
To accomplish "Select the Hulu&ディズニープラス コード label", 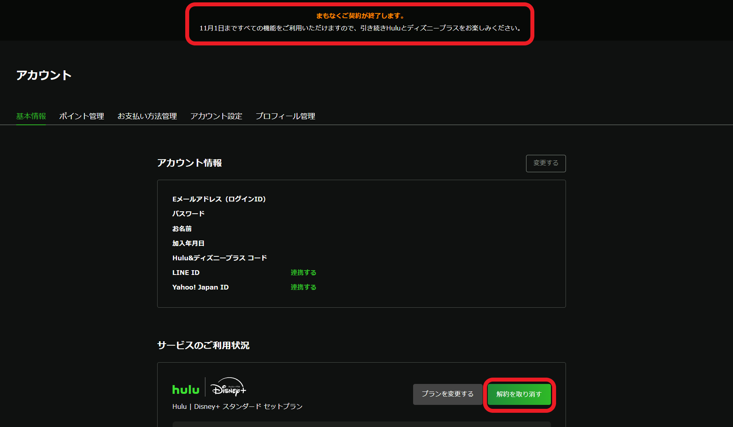I will (x=220, y=258).
